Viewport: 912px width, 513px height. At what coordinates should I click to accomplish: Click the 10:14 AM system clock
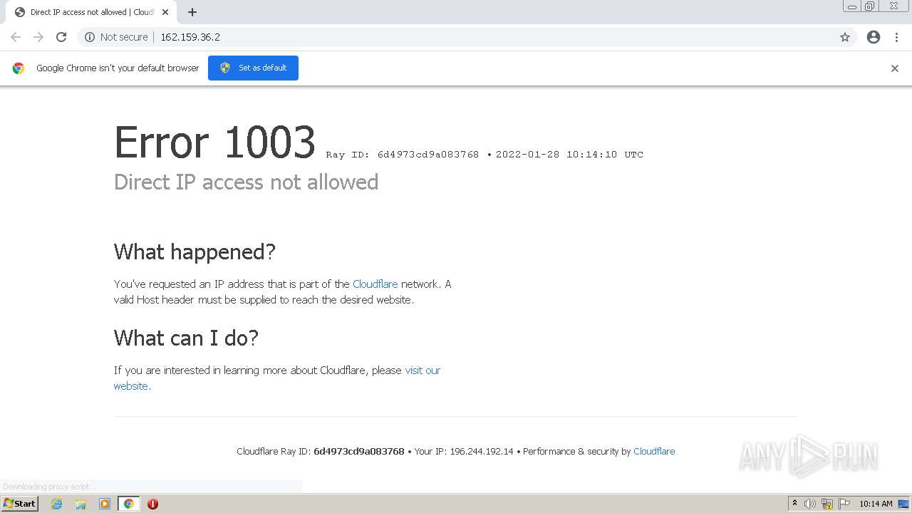(x=876, y=504)
